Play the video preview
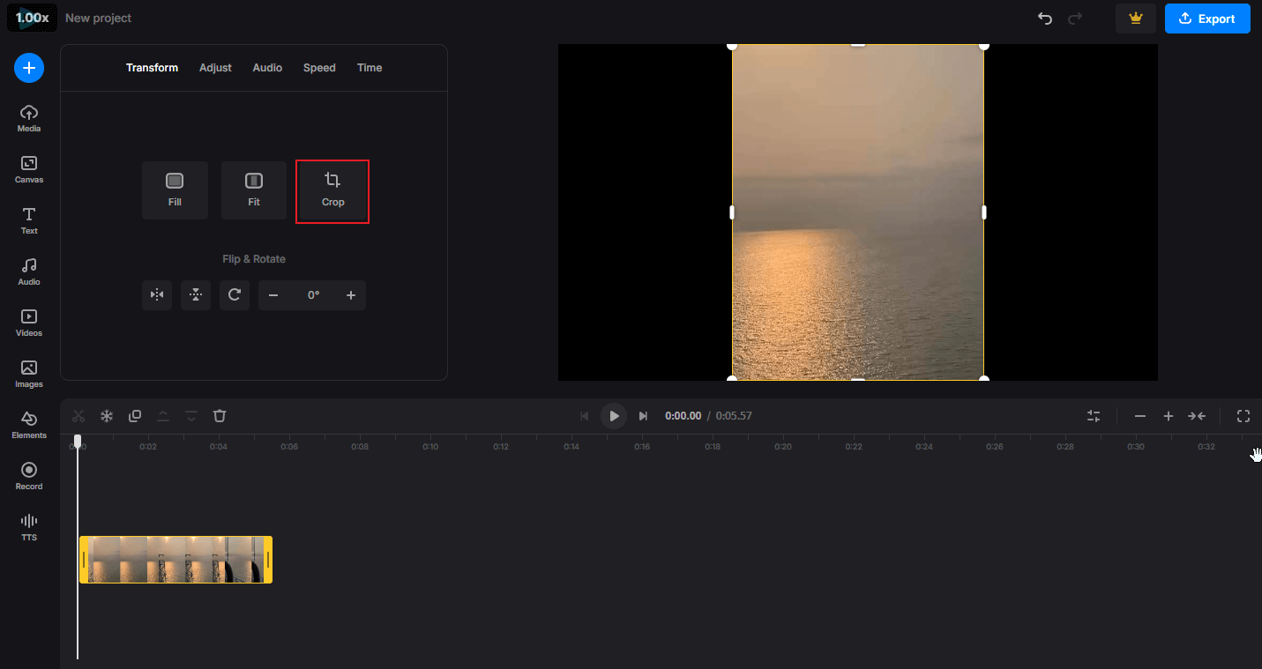The image size is (1262, 669). pos(614,416)
